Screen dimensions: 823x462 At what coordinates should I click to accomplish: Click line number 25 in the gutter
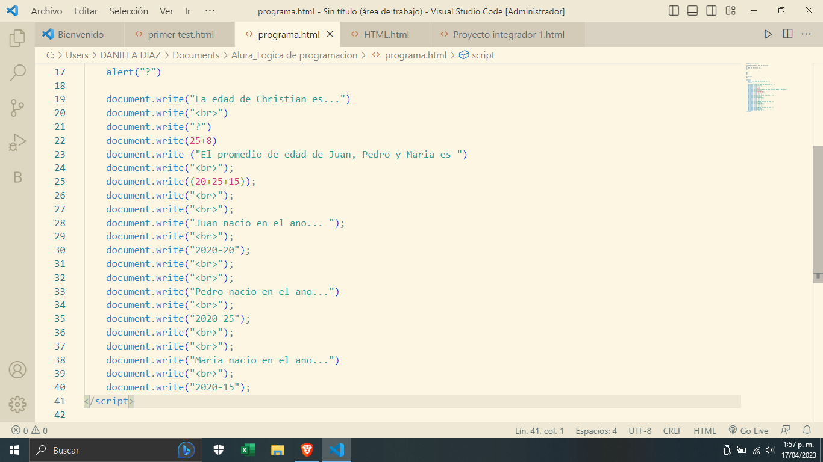click(x=60, y=182)
